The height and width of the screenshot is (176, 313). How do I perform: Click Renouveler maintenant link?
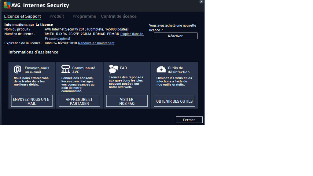[x=96, y=43]
